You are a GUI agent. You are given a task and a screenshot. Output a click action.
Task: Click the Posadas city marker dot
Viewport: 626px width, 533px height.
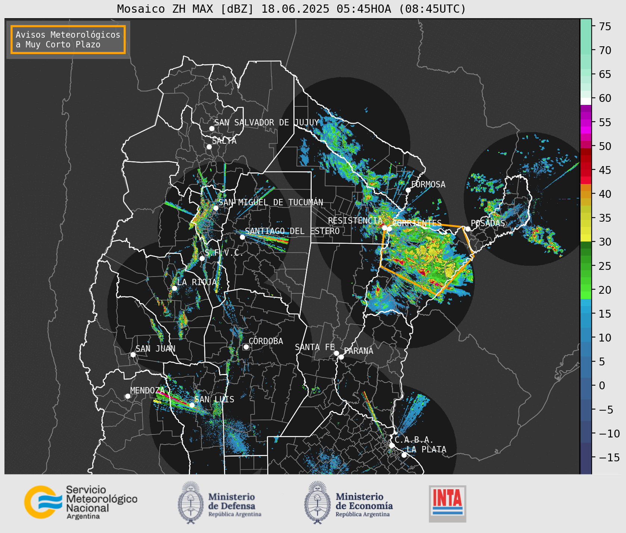coord(468,229)
